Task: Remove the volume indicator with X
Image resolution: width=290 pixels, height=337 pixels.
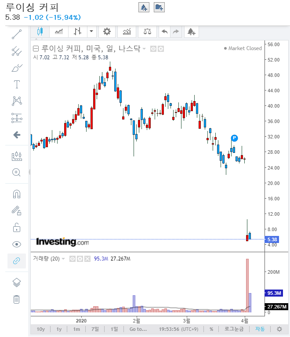Action: pos(87,259)
